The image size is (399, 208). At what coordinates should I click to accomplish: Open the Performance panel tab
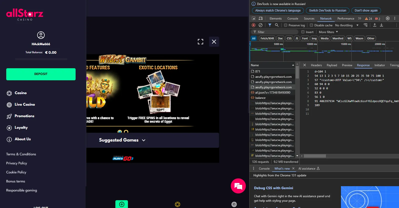(x=346, y=19)
